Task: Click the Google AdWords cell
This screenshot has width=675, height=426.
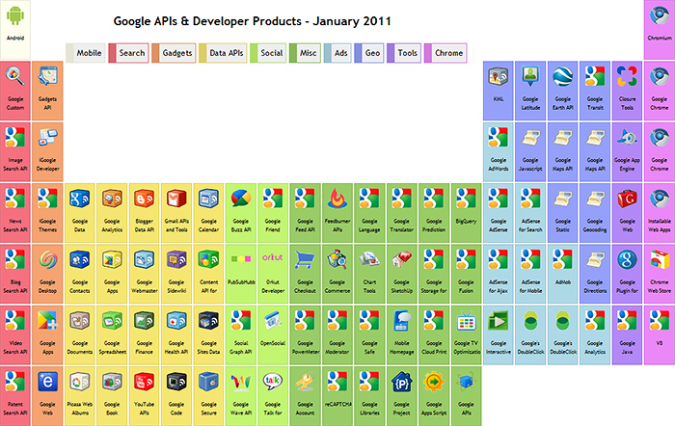Action: point(499,152)
